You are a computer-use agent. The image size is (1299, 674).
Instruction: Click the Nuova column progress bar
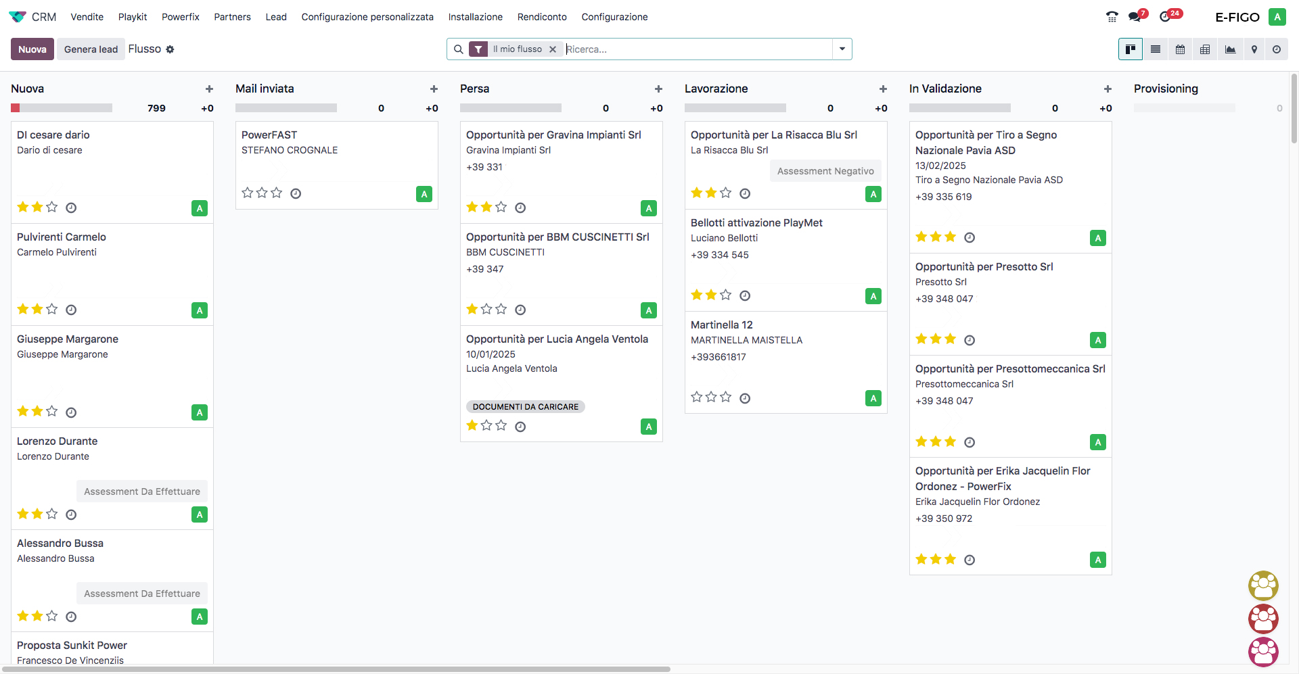click(62, 108)
